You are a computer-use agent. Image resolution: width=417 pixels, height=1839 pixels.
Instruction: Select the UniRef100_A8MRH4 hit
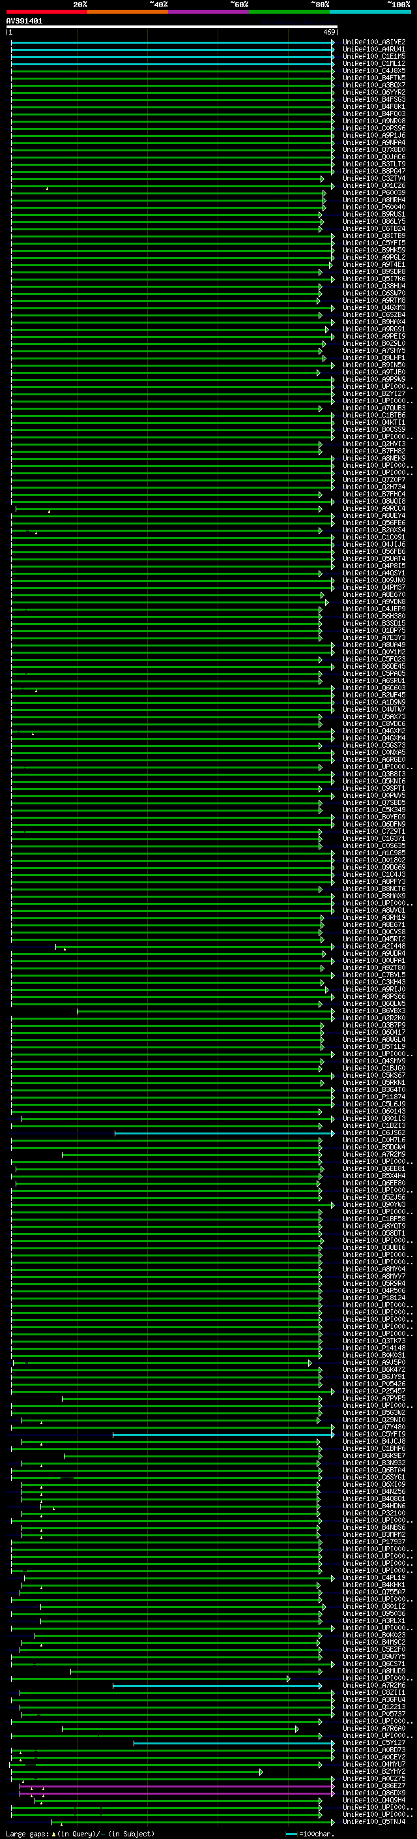click(x=374, y=200)
